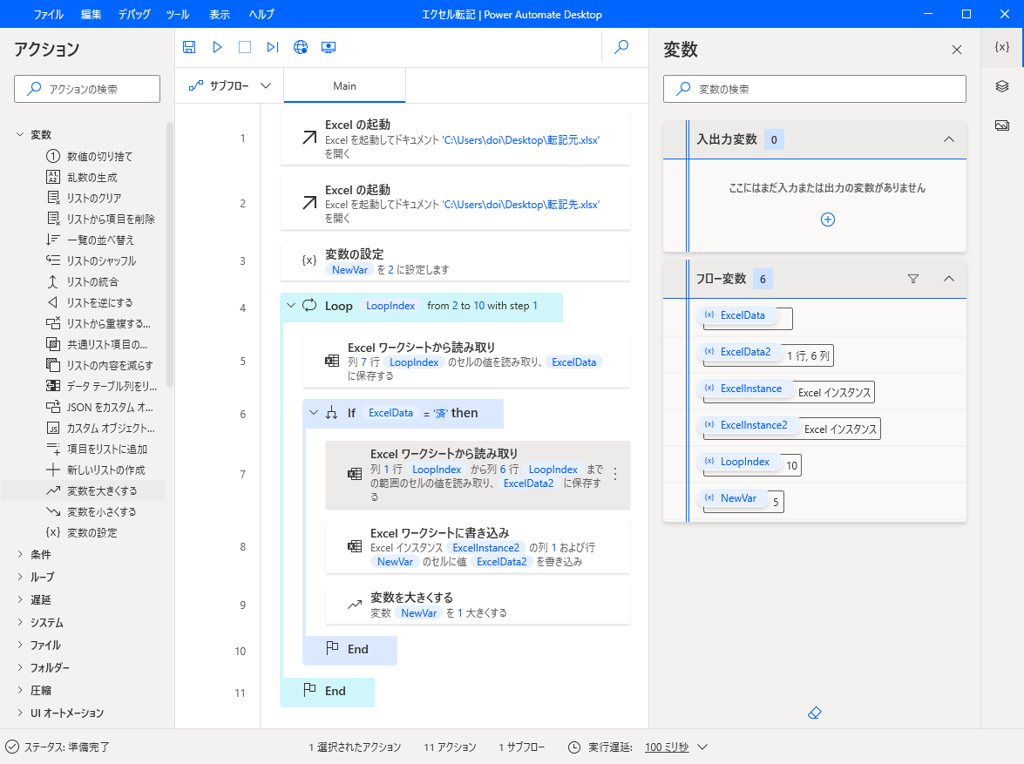This screenshot has width=1024, height=764.
Task: Toggle variables pane {x} sidebar icon
Action: point(1002,47)
